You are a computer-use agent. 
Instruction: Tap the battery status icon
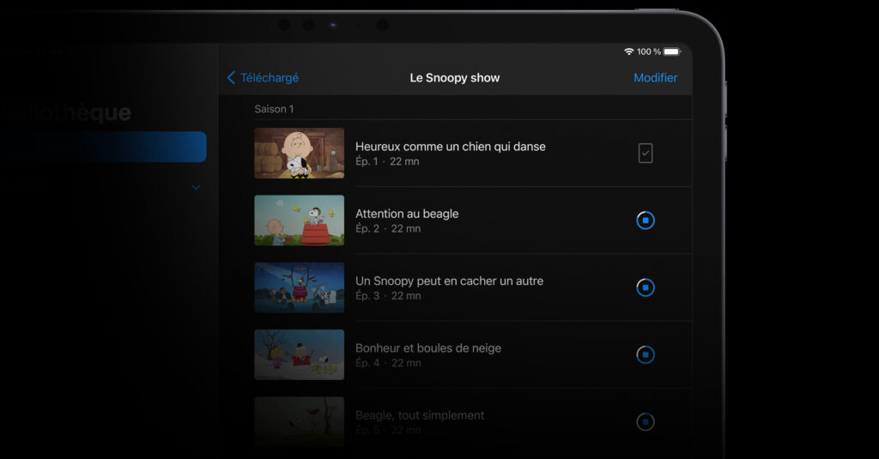coord(672,51)
